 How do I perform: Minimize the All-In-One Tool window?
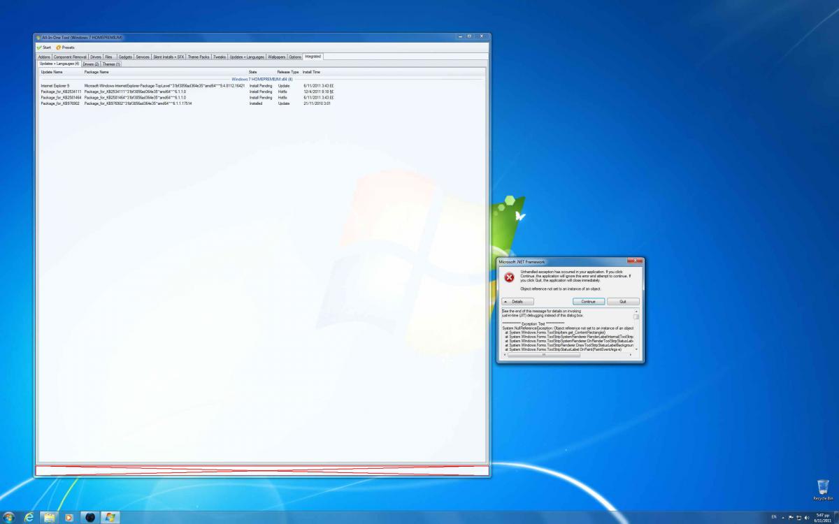(x=461, y=36)
